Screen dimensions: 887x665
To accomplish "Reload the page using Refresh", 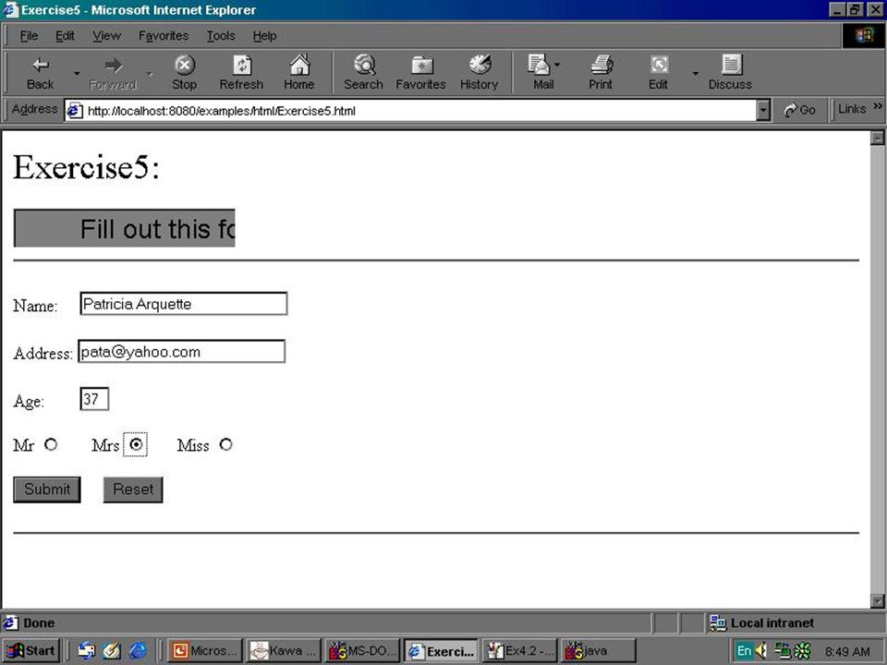I will coord(241,73).
